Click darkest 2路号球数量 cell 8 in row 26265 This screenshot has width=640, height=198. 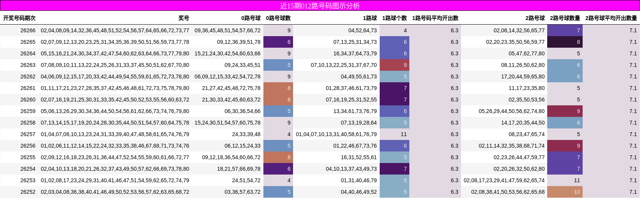pos(565,42)
